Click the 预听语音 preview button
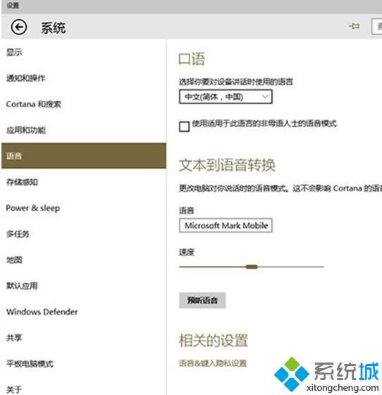Screen dimensions: 382x395 tap(202, 300)
